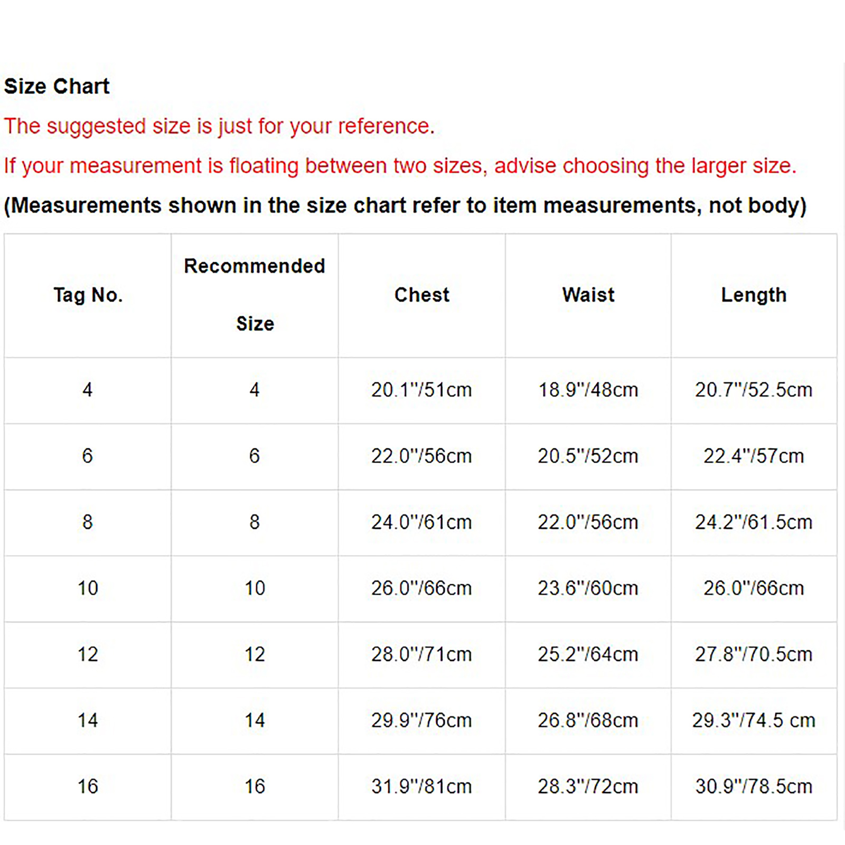
Task: Select the Waist column header
Action: tap(588, 295)
